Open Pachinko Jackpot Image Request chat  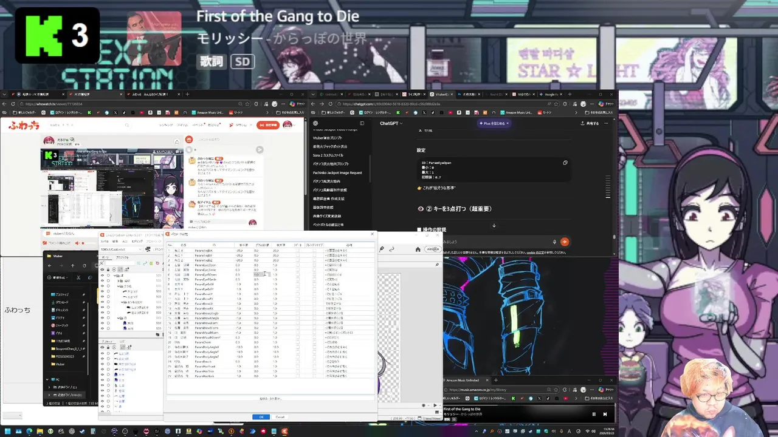pyautogui.click(x=337, y=172)
